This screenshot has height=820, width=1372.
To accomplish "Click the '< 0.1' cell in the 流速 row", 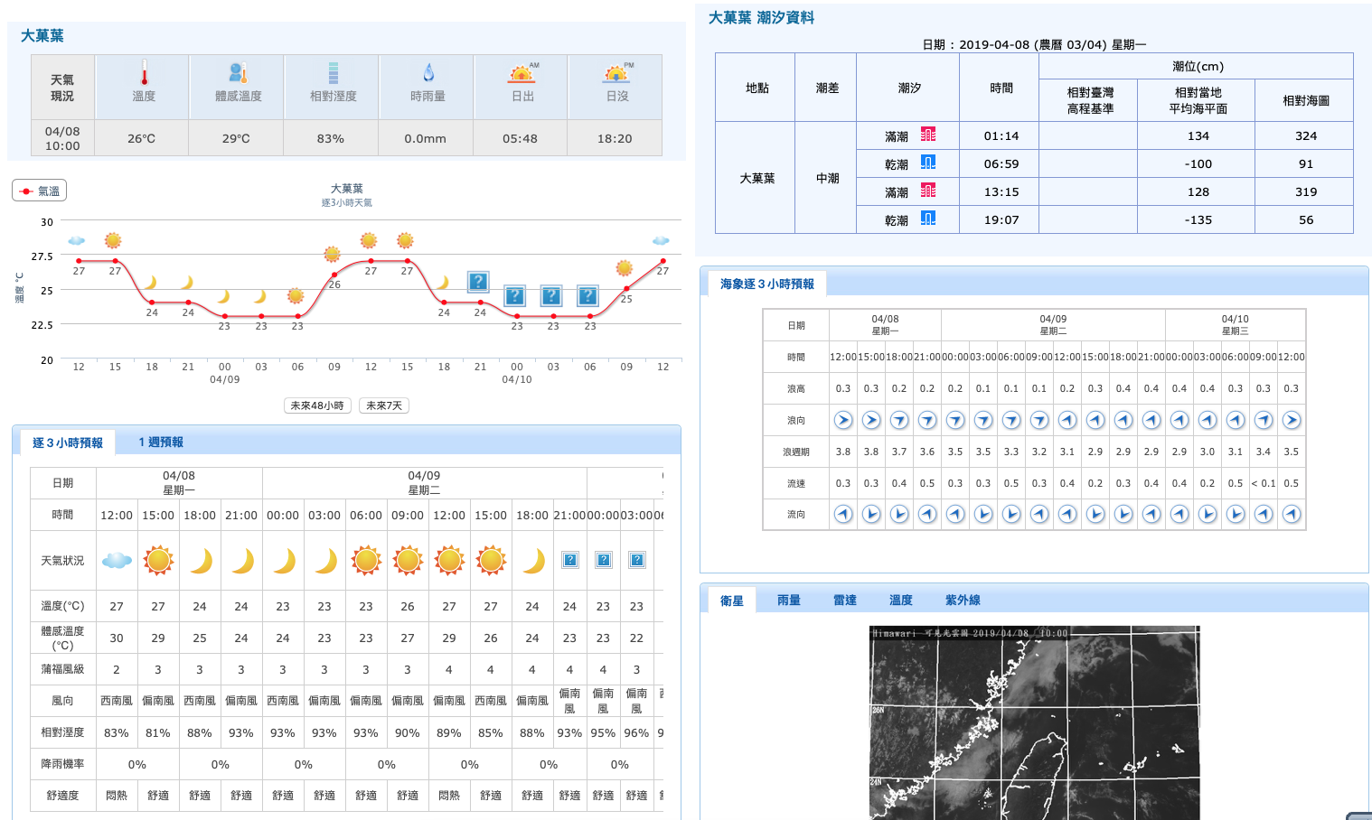I will point(1264,483).
